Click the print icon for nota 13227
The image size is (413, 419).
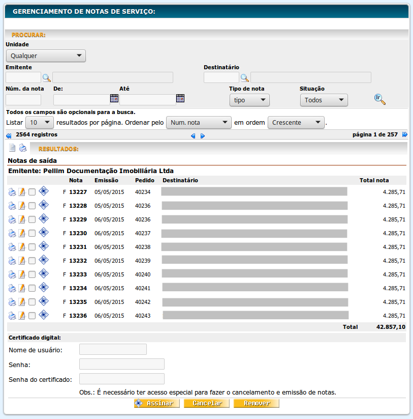(x=12, y=192)
